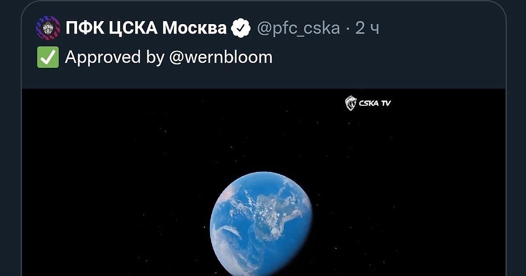Open the @wernbloom mention
Screen dimensions: 526x276
221,57
